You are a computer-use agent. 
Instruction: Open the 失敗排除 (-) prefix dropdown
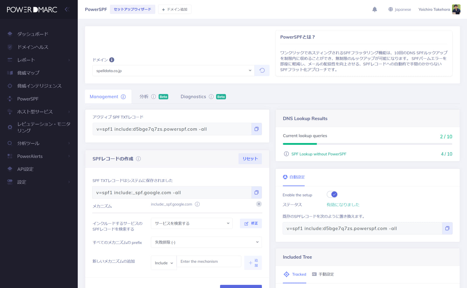(206, 242)
